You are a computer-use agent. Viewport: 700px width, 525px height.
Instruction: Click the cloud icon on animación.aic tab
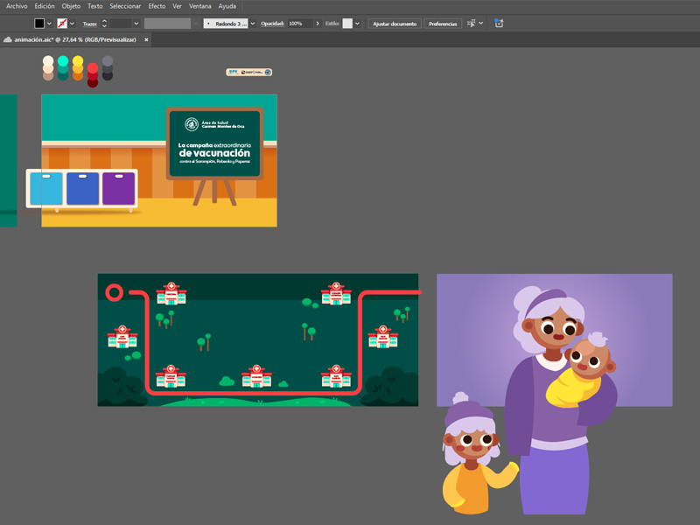coord(8,39)
